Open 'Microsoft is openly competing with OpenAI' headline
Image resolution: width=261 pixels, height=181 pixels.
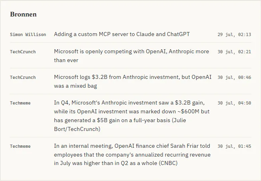131,56
